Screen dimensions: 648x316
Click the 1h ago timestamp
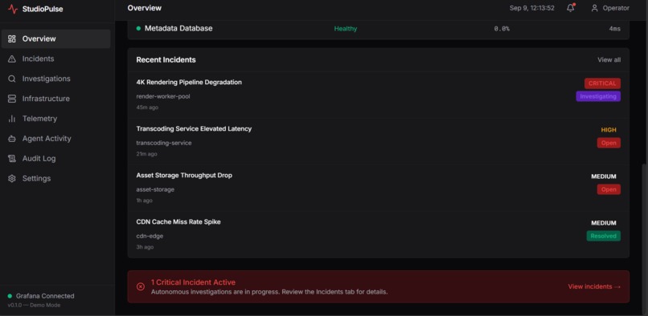(x=144, y=201)
